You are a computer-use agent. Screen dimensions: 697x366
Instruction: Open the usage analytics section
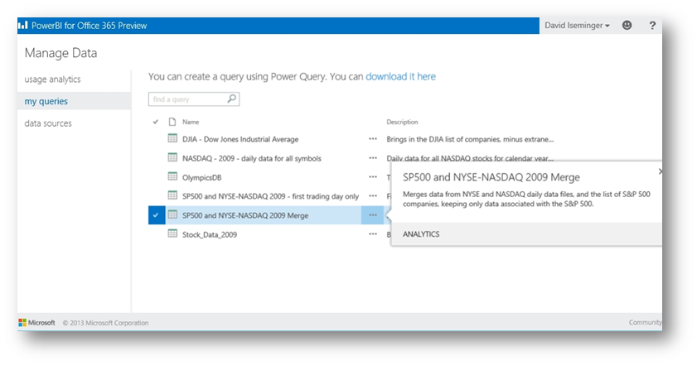tap(52, 79)
